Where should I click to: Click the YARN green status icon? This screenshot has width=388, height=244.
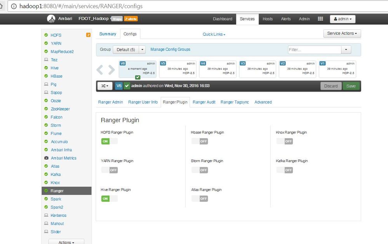pos(46,43)
